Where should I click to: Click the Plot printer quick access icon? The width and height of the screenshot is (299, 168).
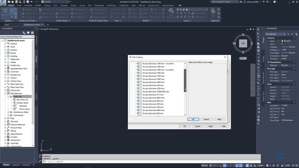click(28, 2)
